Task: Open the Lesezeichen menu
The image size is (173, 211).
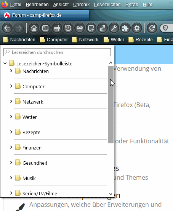Action: (x=107, y=5)
